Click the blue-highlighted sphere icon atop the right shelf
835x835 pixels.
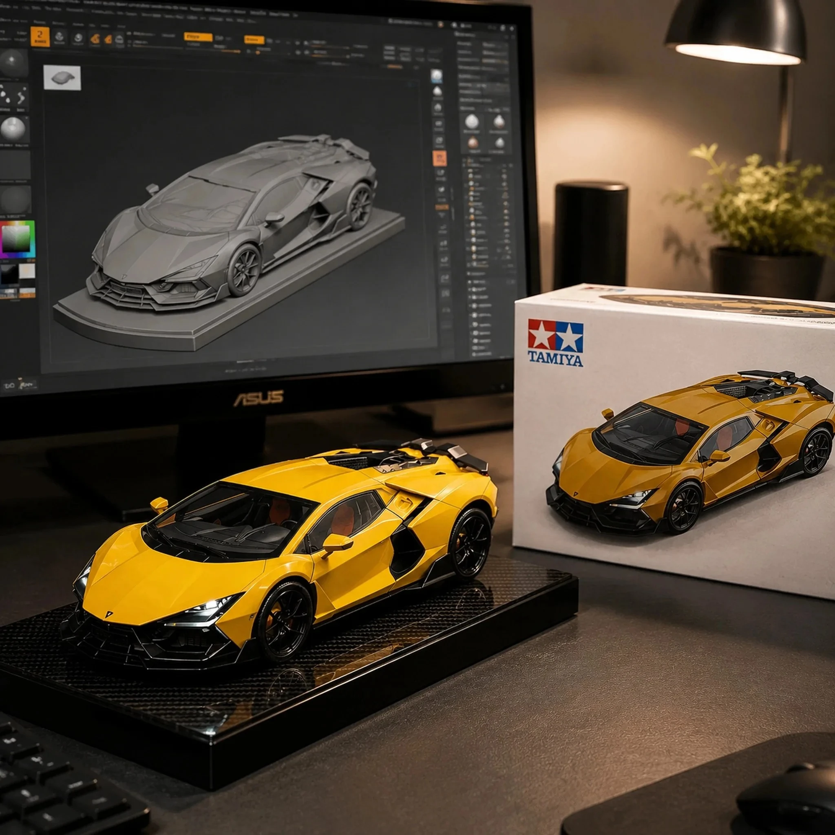pos(437,76)
